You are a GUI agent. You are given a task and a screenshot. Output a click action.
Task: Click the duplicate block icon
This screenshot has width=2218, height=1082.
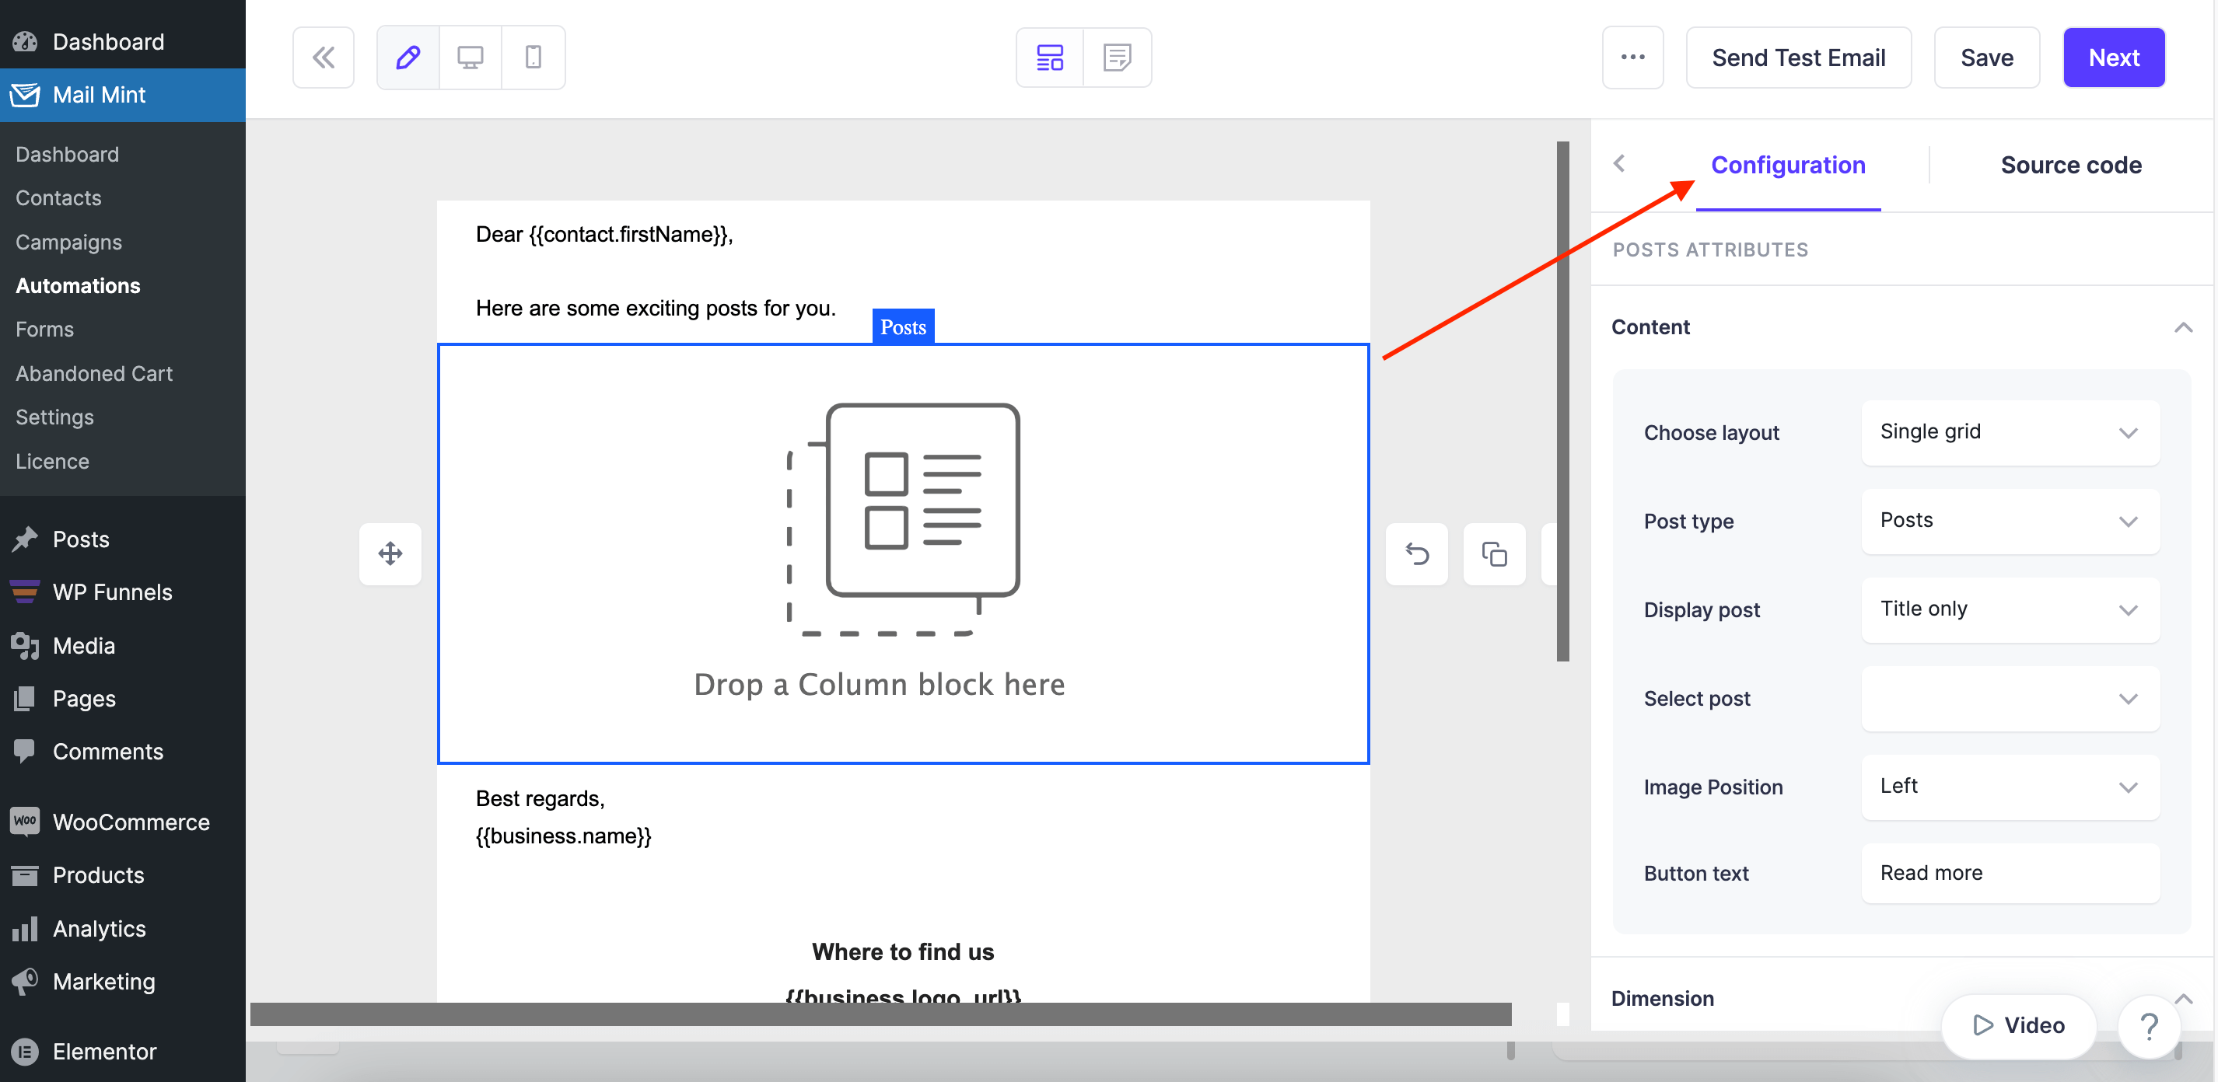click(1496, 552)
